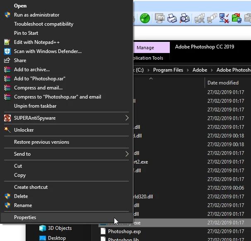Select file ending in ld320.dll
Screen dimensions: 251x241
coord(143,197)
